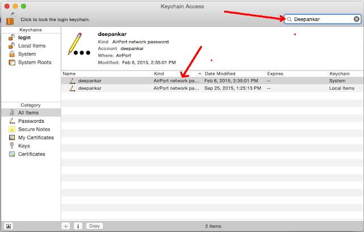Select the deepankar entry in Local Items keychain
Screen dimensions: 364x232
tap(212, 88)
